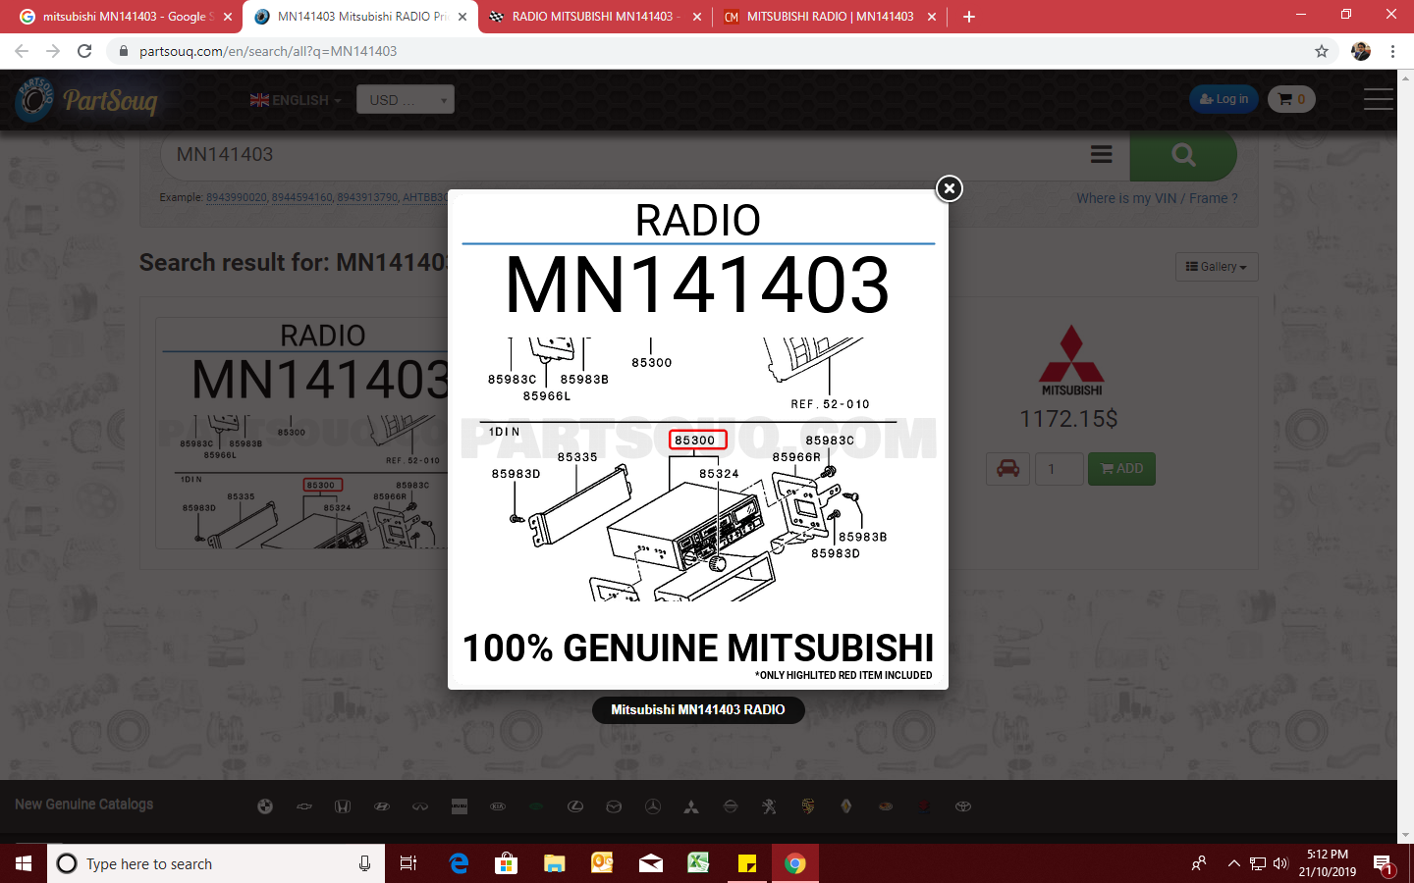Screen dimensions: 1414x883
Task: Open the 'Where is my VIN / Frame ?' link
Action: [x=1157, y=198]
